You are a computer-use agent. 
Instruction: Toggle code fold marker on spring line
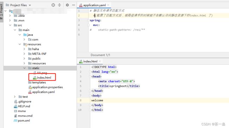[x=88, y=20]
